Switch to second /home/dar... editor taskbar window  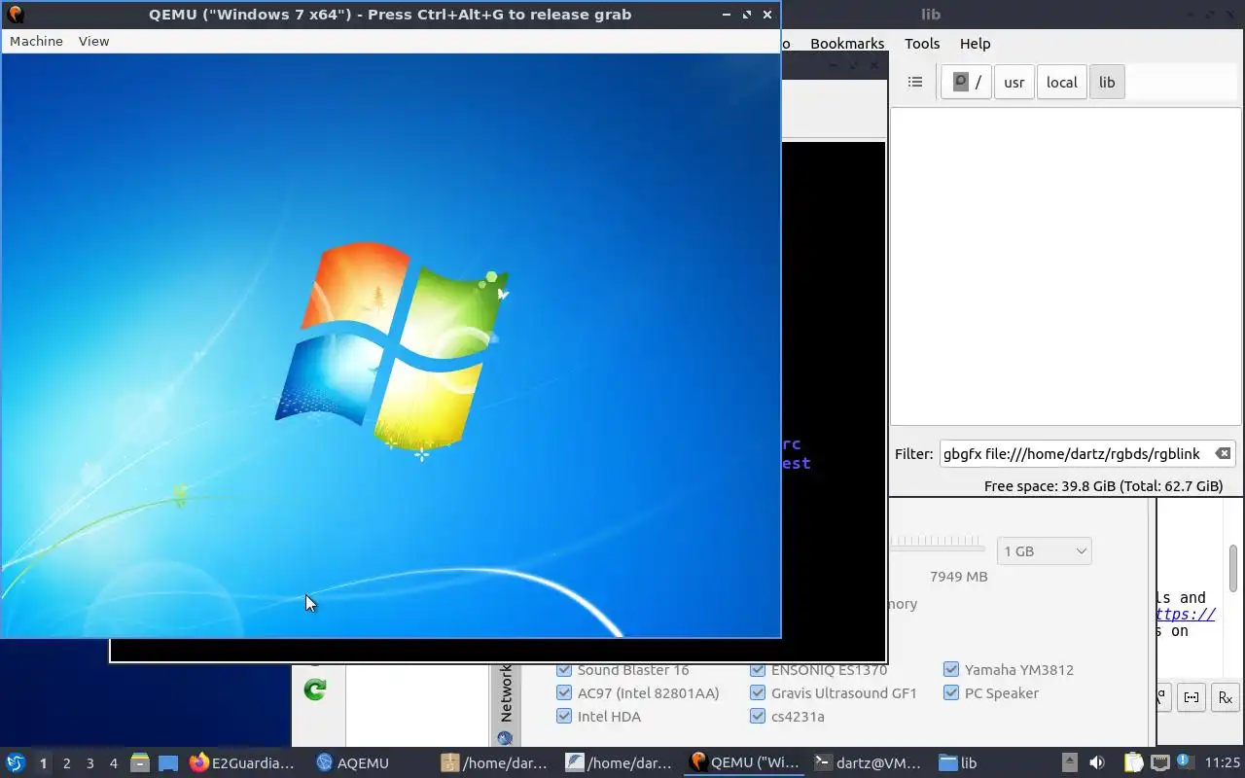click(x=619, y=763)
